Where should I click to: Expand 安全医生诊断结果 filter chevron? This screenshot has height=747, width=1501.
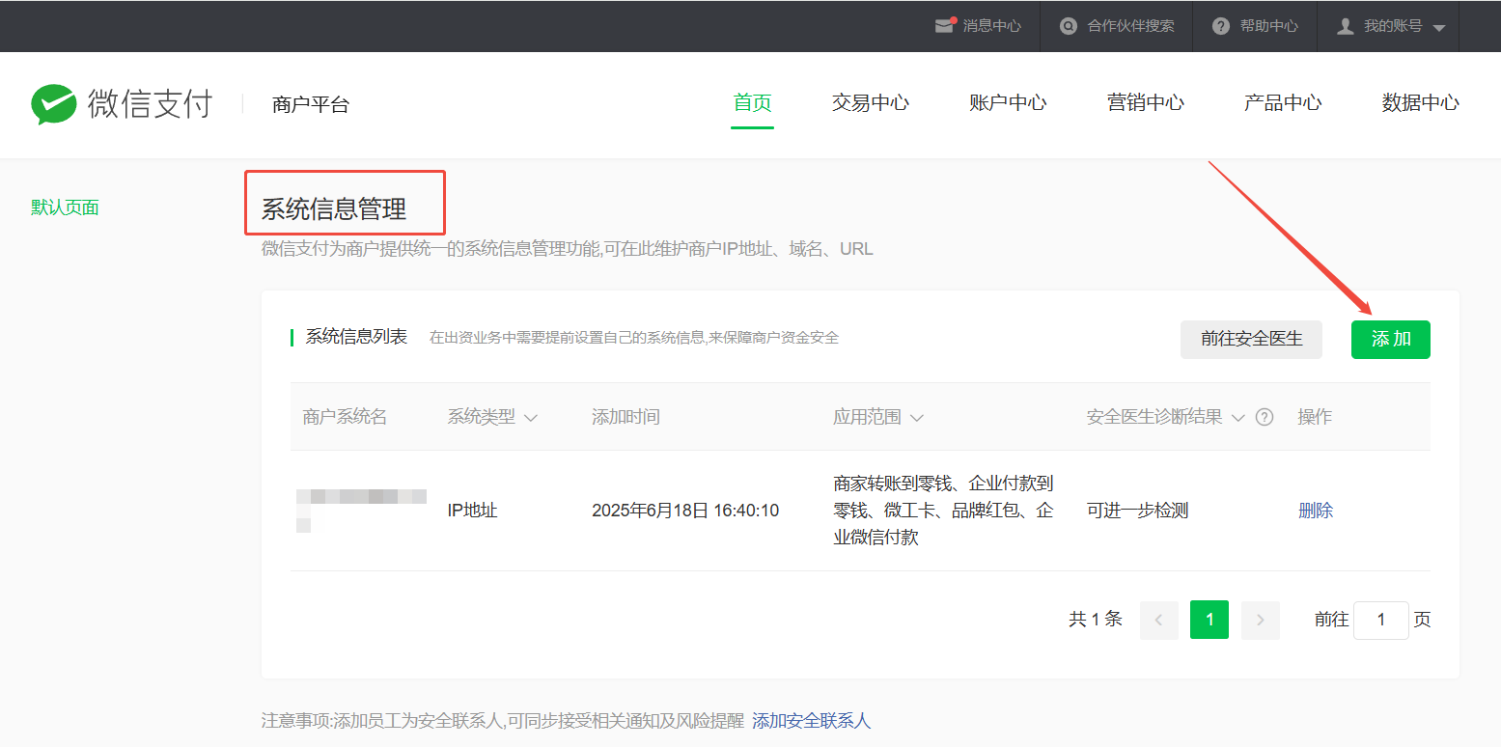pos(1237,418)
